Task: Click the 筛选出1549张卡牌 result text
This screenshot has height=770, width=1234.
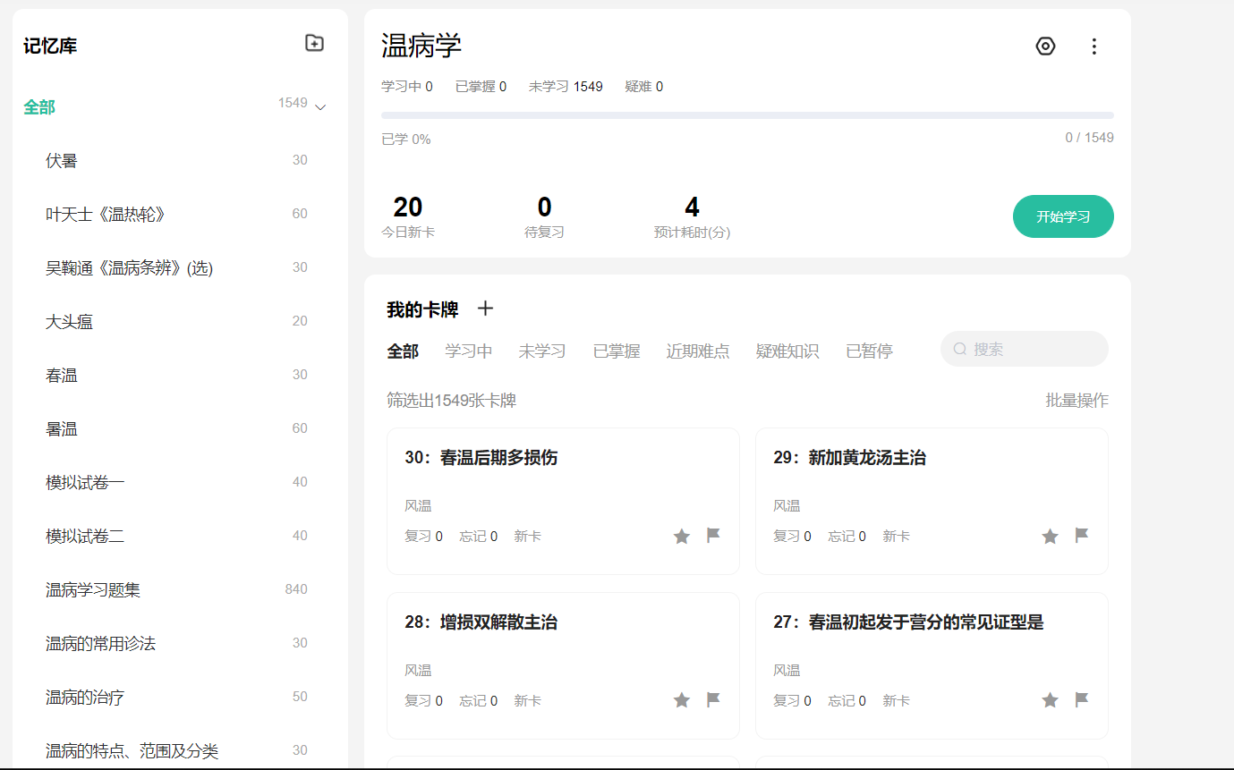Action: pos(451,401)
